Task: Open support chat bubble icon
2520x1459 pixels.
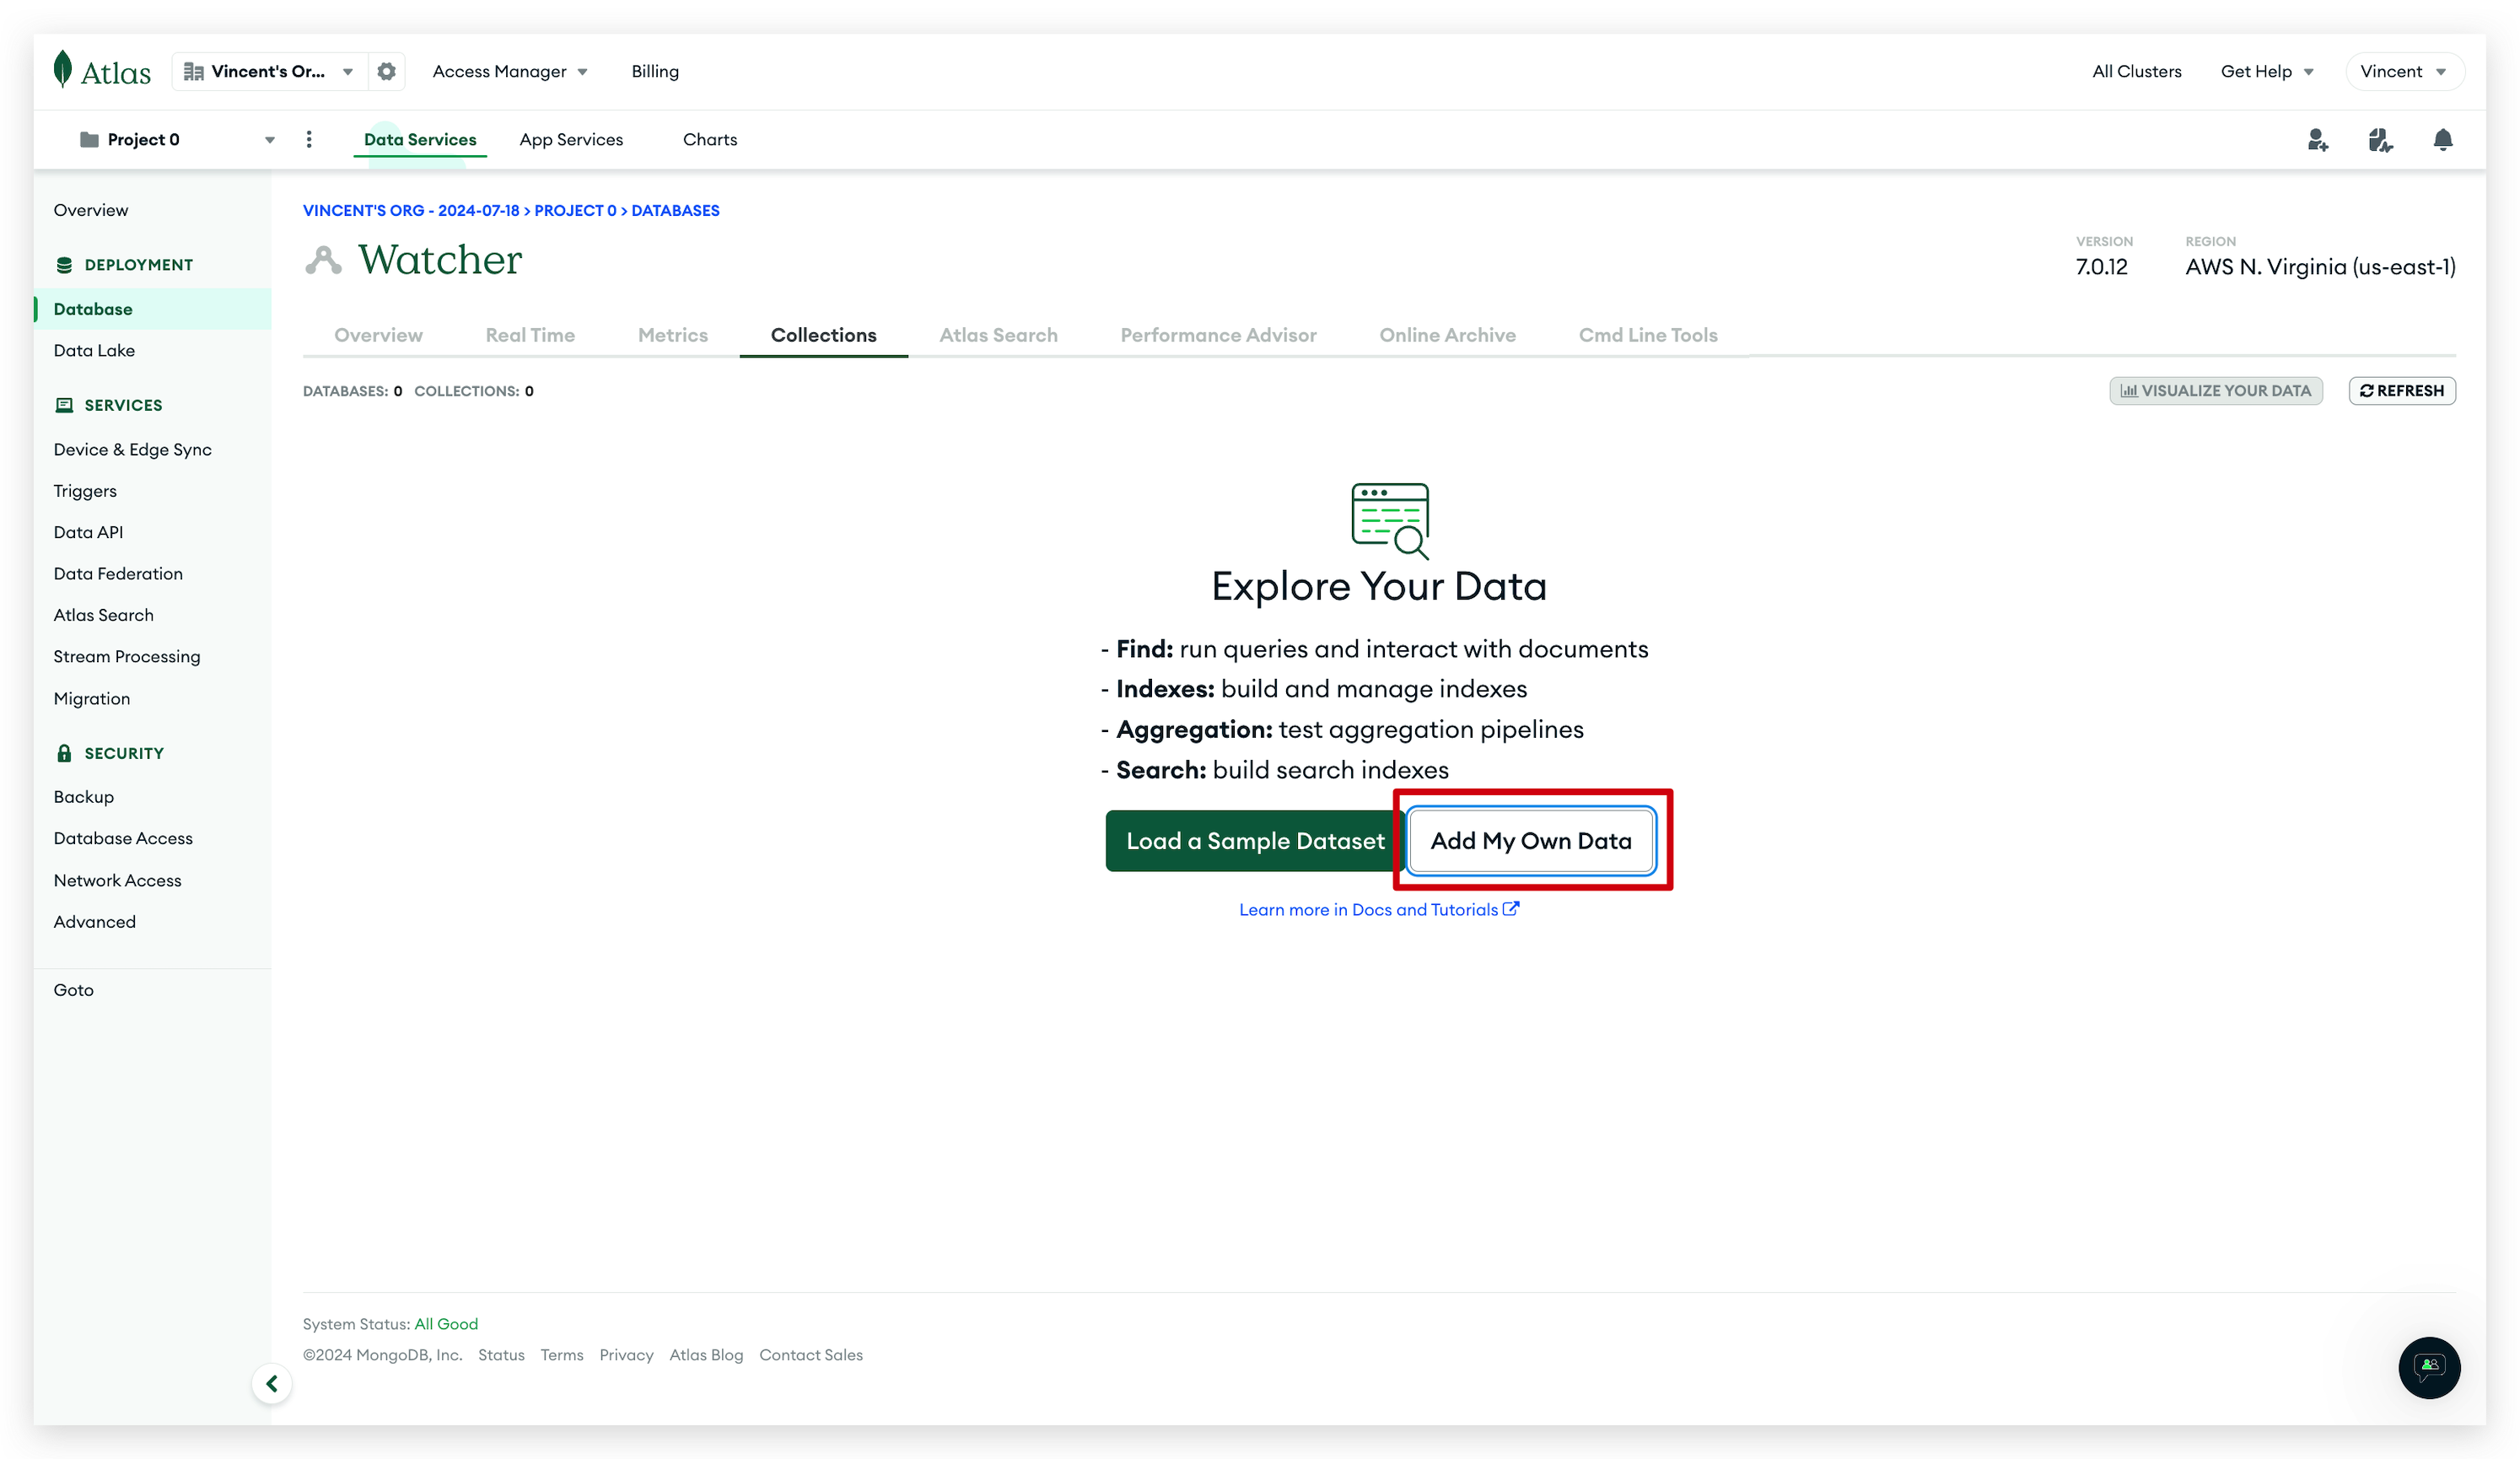Action: point(2429,1366)
